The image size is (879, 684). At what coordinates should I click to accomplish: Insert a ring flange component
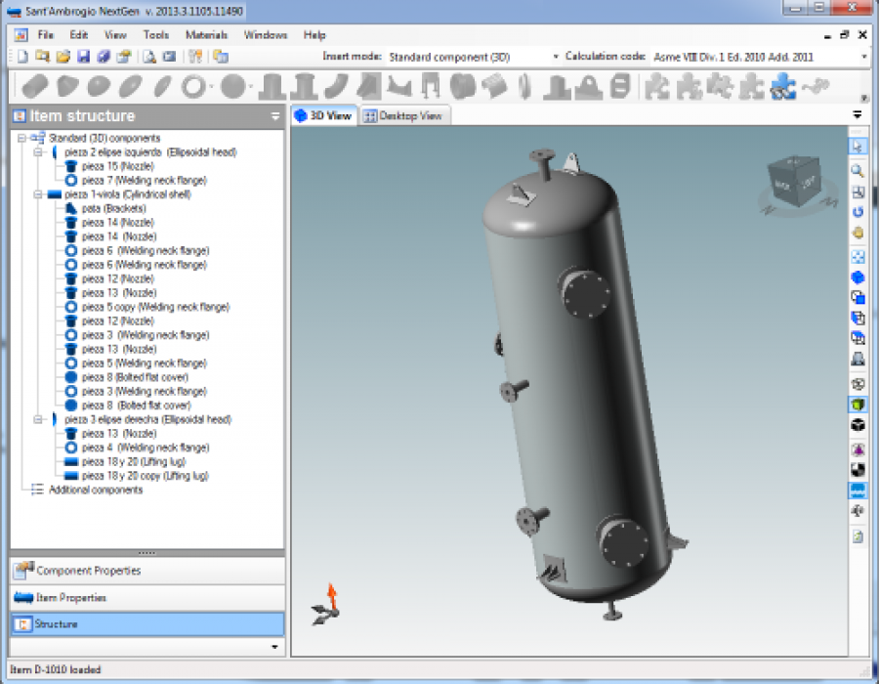point(194,87)
